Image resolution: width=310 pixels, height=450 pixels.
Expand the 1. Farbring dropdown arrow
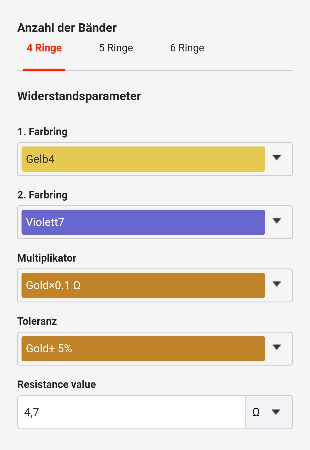click(277, 158)
